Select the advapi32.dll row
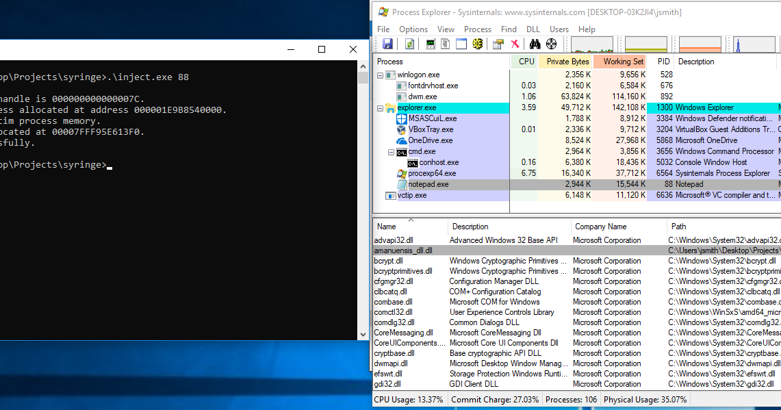Image resolution: width=781 pixels, height=410 pixels. (x=577, y=240)
